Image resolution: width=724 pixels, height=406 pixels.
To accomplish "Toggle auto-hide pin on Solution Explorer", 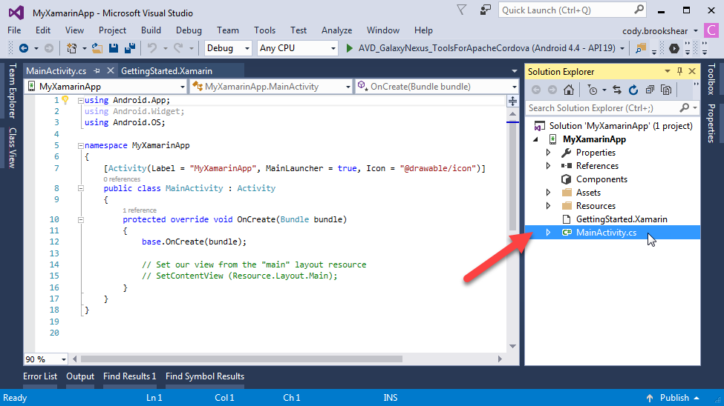I will tap(679, 71).
